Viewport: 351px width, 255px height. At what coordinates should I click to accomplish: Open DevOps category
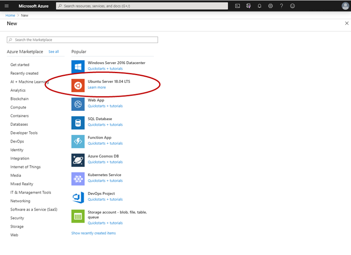(x=17, y=141)
